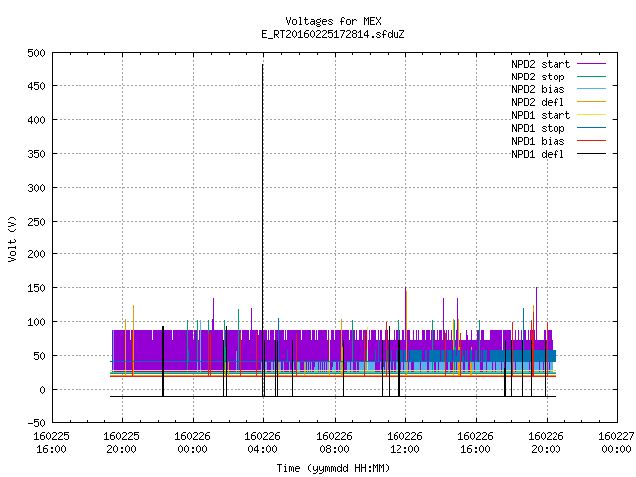Click the black NPD1 defl legend line

(592, 154)
